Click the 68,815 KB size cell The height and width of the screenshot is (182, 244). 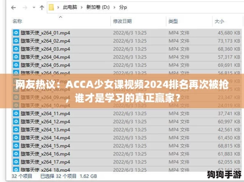[229, 146]
